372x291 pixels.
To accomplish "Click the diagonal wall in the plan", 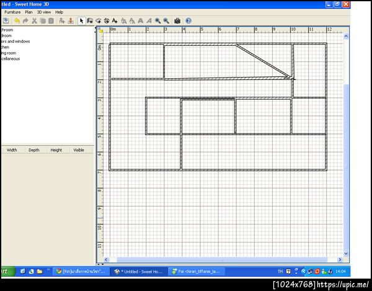I will click(x=263, y=61).
